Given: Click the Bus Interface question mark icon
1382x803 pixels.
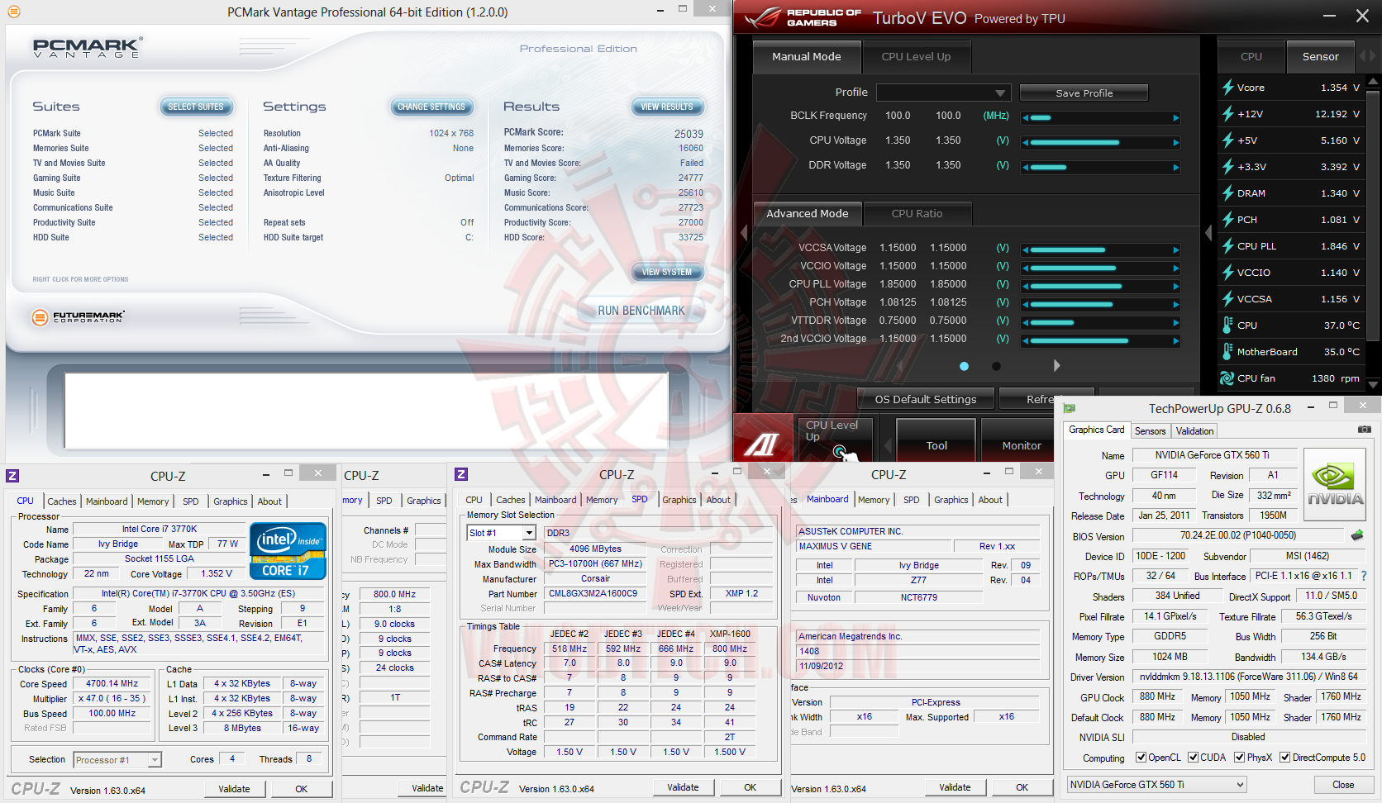Looking at the screenshot, I should 1364,576.
